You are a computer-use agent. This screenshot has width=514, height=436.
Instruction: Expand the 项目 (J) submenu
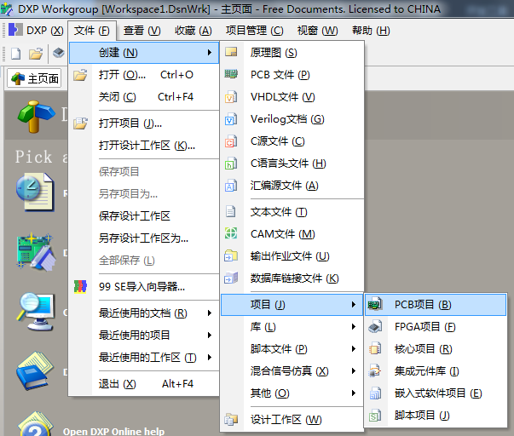(292, 305)
